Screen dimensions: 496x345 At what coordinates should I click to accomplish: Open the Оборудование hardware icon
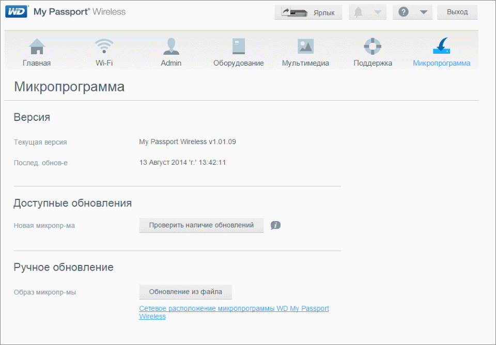(238, 46)
